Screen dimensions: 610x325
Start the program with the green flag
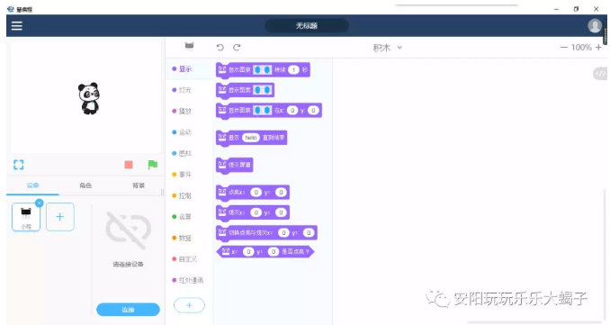153,165
